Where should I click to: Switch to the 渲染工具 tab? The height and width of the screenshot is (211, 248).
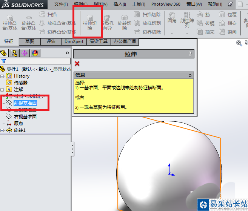pyautogui.click(x=99, y=41)
